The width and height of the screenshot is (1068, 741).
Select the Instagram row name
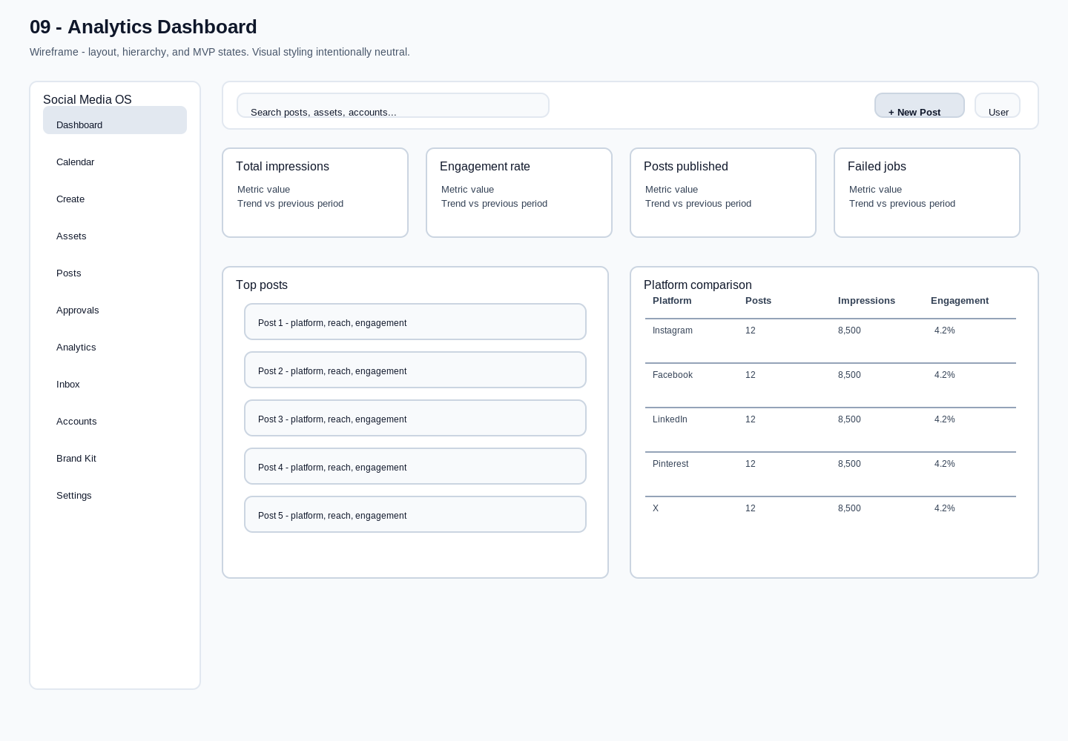(x=673, y=330)
